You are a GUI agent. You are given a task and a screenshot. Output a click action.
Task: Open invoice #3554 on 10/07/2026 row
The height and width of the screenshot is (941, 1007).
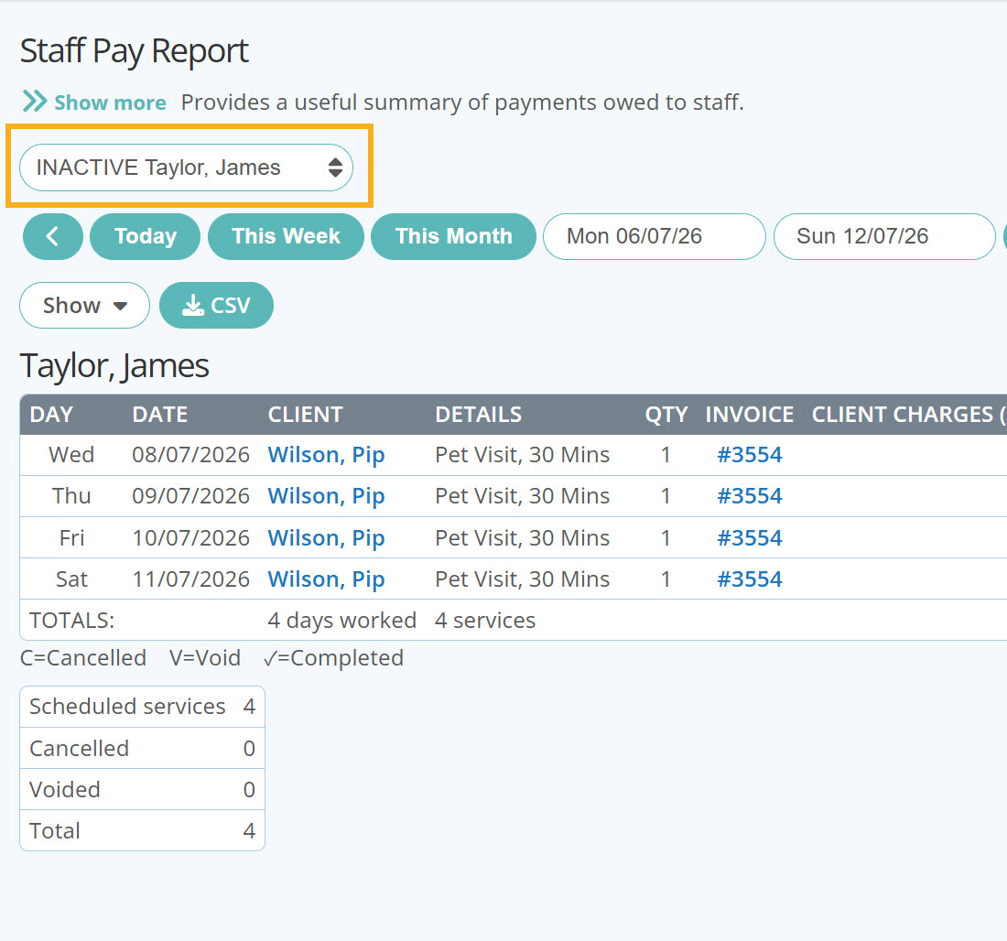pyautogui.click(x=750, y=537)
